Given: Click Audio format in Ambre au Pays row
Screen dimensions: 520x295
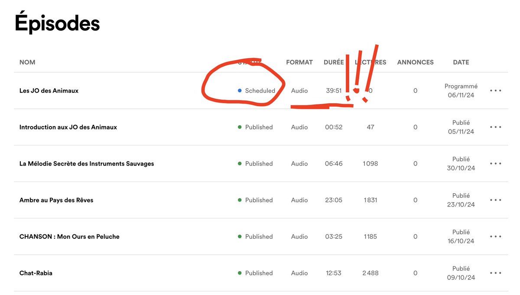Looking at the screenshot, I should coord(299,200).
